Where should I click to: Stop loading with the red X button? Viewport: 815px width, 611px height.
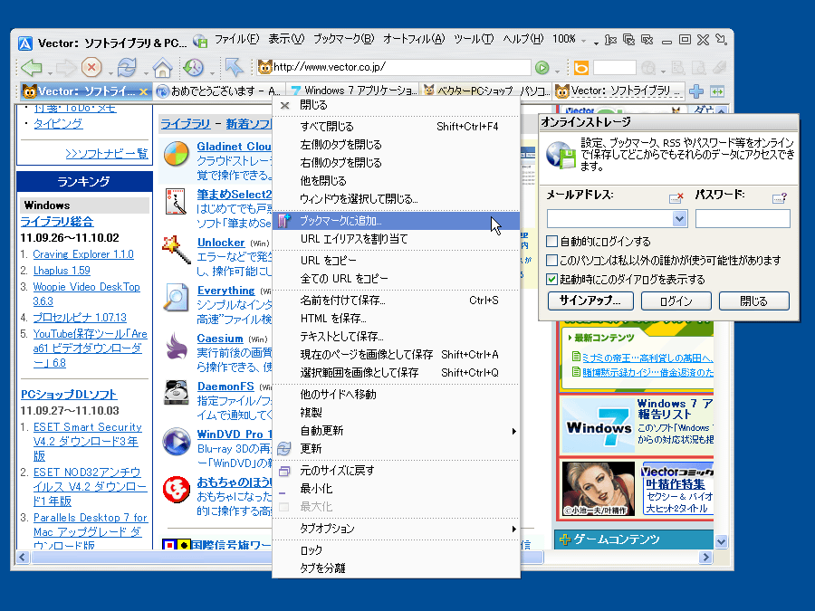click(91, 68)
